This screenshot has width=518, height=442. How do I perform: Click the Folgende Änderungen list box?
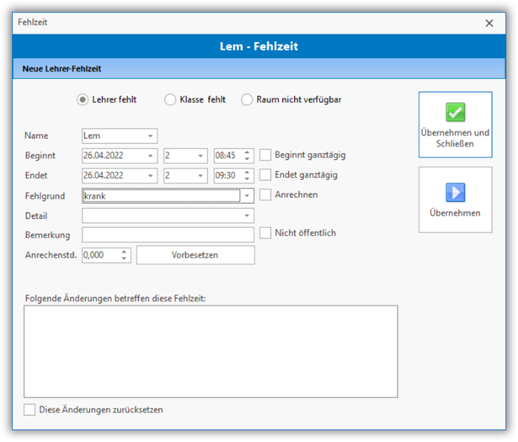211,351
